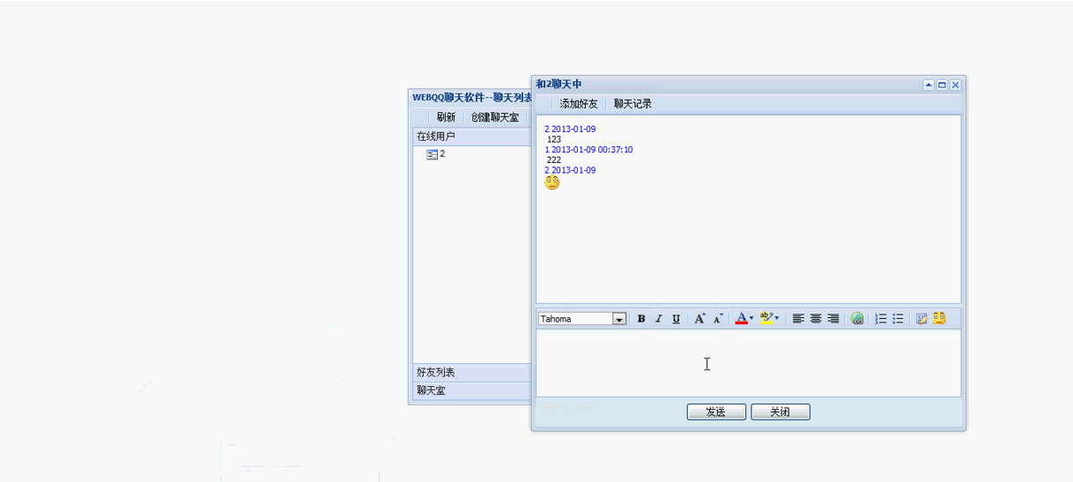This screenshot has width=1073, height=482.
Task: Align text right in the editor
Action: 833,319
